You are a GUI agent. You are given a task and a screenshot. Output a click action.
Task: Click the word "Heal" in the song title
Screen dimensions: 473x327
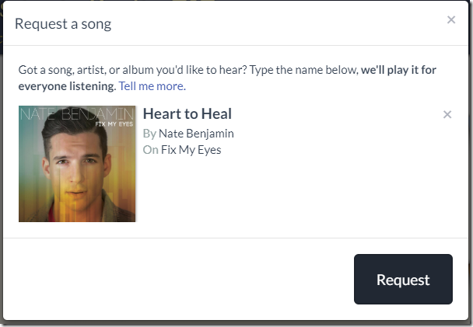[x=216, y=114]
